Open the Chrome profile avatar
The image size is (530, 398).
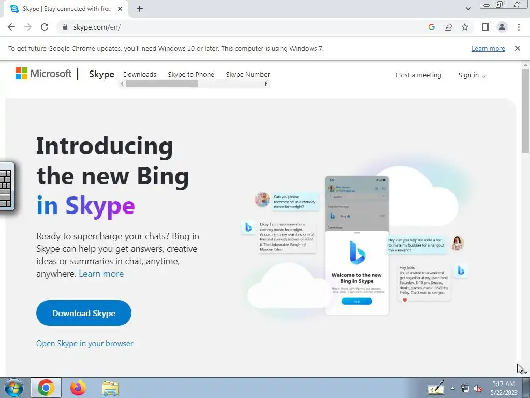(x=502, y=27)
